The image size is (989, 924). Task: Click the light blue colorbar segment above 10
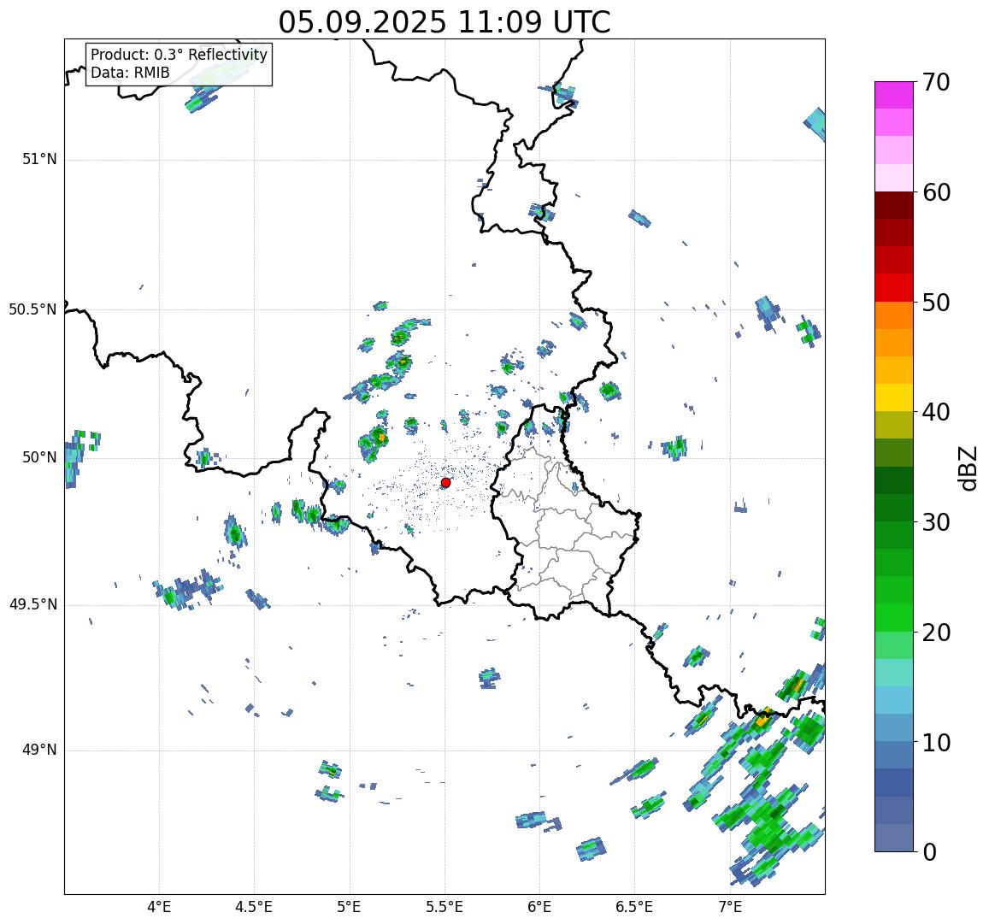pos(894,728)
